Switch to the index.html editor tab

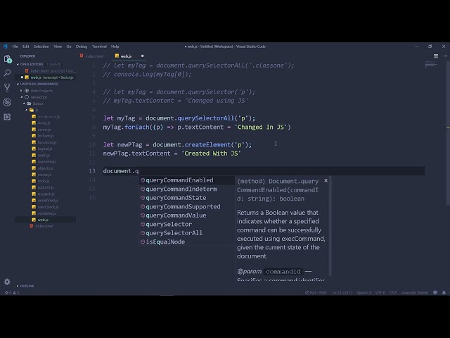coord(91,56)
